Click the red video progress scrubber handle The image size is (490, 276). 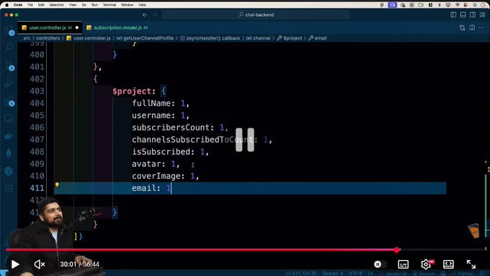point(397,250)
